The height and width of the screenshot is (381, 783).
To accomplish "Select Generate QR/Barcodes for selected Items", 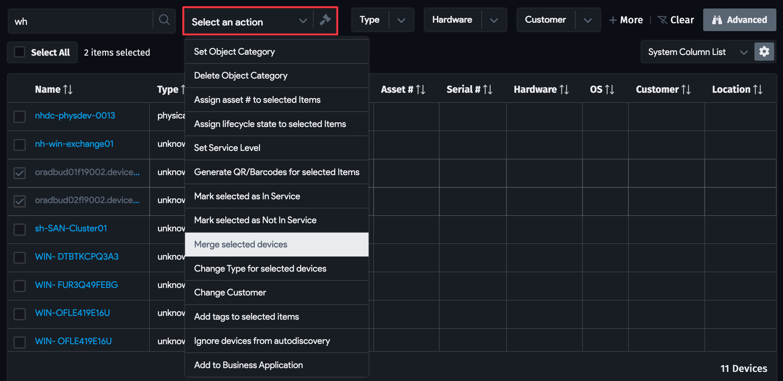I will coord(277,172).
